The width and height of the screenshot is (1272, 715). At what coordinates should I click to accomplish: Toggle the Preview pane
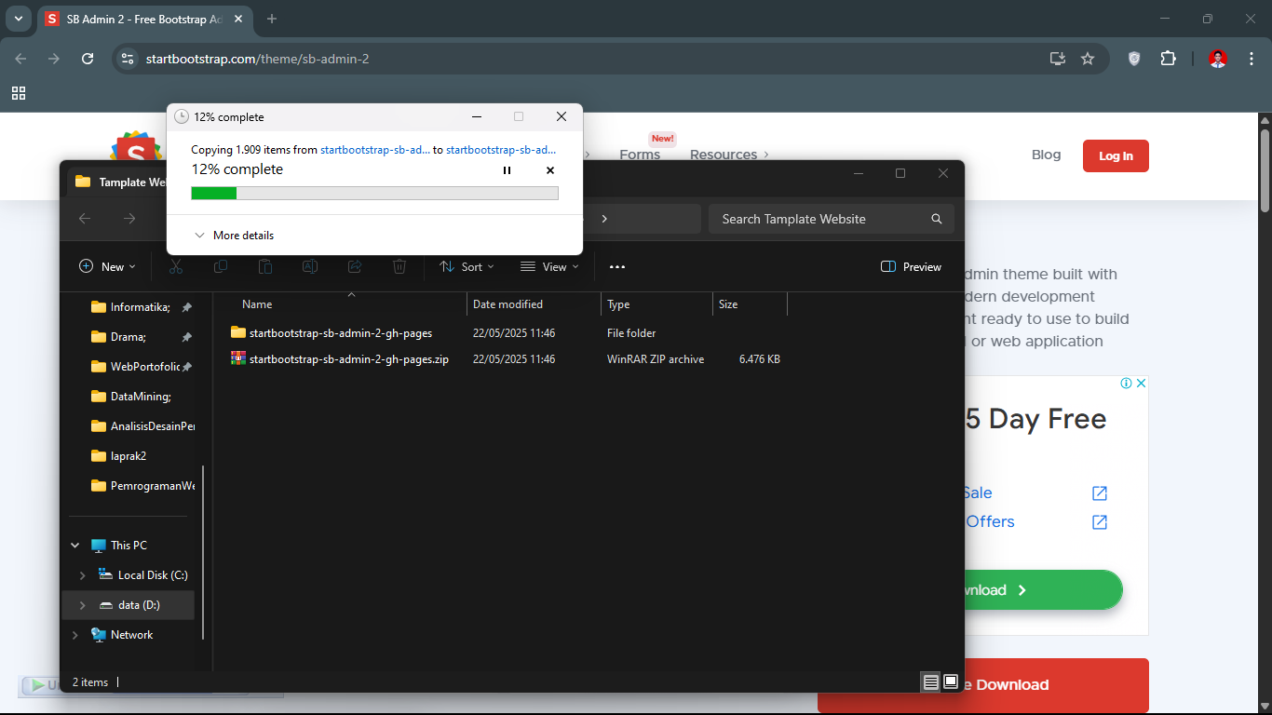coord(911,267)
